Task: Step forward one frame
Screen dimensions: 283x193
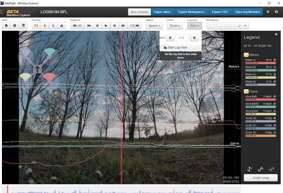Action: 114,26
